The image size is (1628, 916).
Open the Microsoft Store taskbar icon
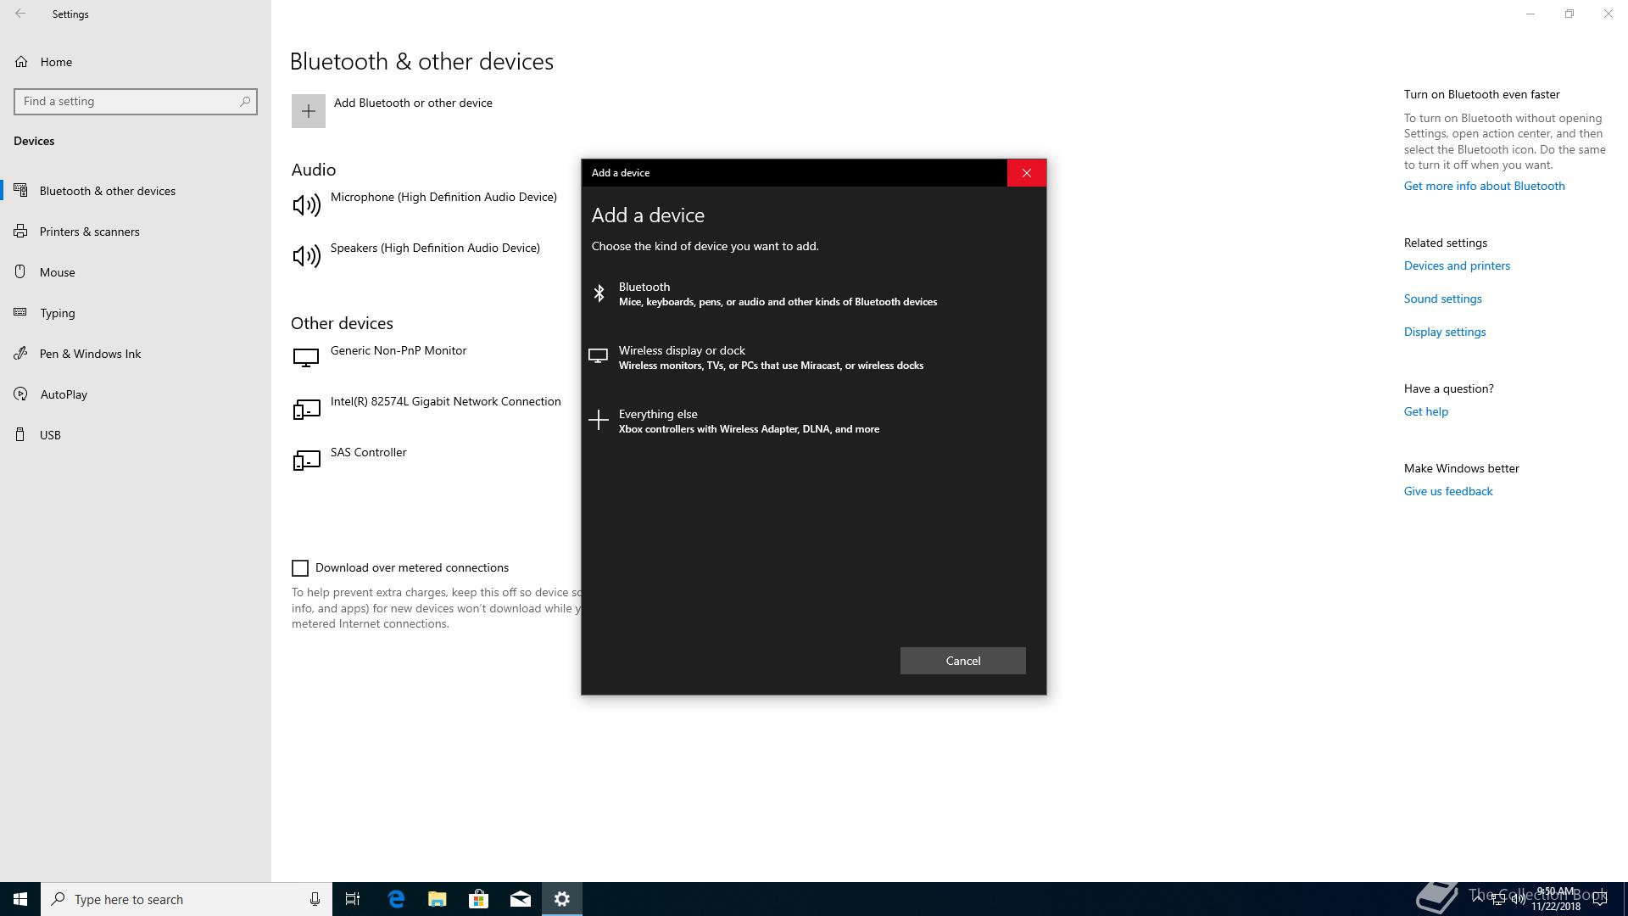pyautogui.click(x=478, y=899)
